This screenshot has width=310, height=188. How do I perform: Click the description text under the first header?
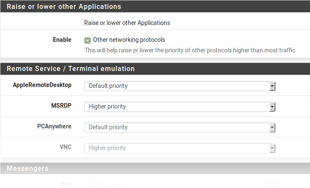127,23
